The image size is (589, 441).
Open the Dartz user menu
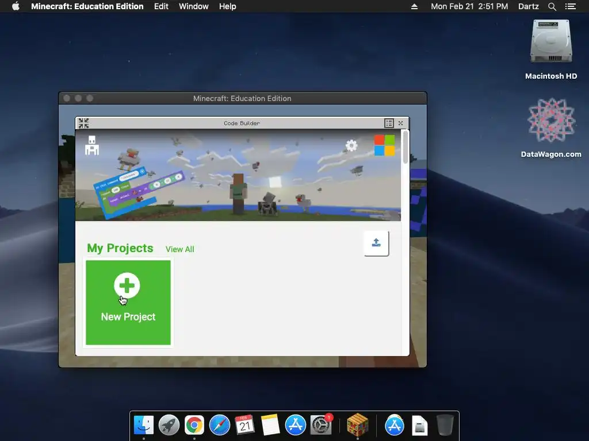[529, 6]
